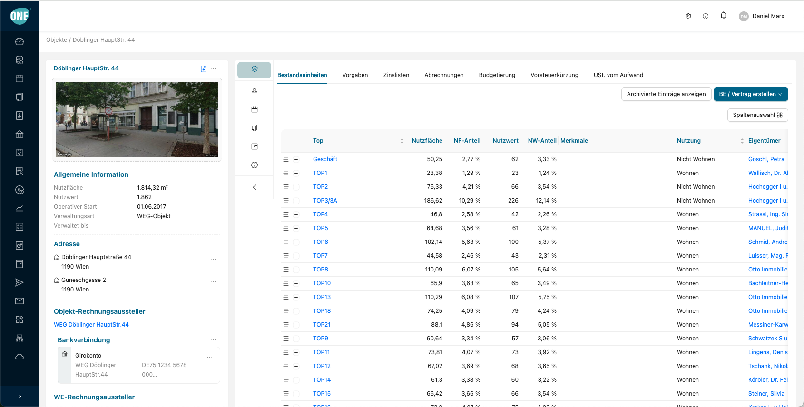Expand the TOP1 row with its plus
Screen dimensions: 804x407
coord(296,173)
